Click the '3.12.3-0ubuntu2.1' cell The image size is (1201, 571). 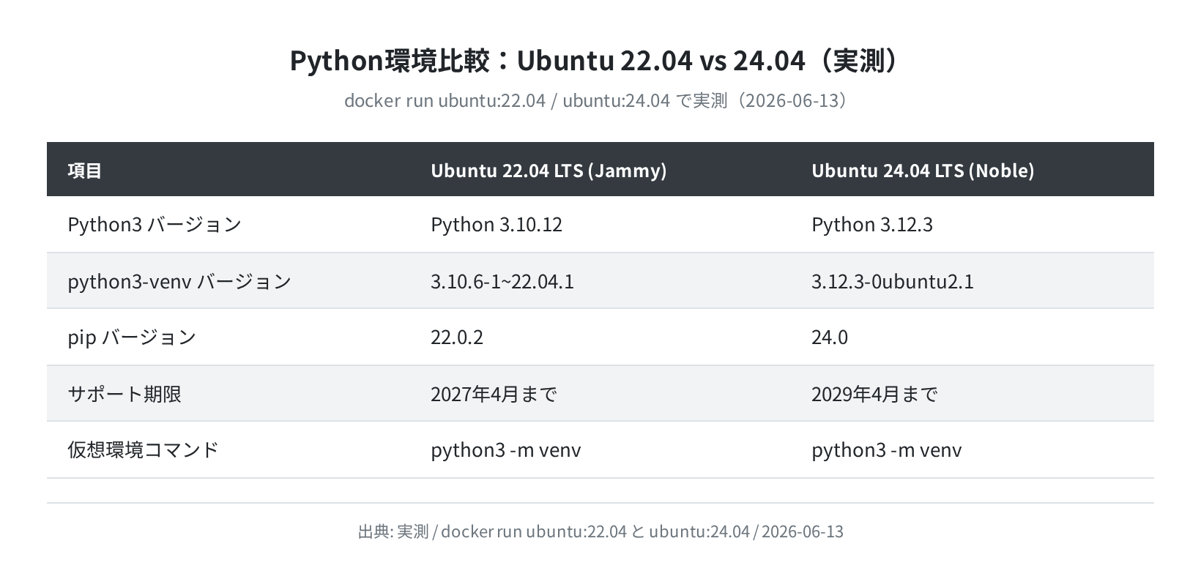(x=893, y=281)
